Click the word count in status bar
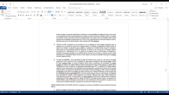 [x=13, y=92]
